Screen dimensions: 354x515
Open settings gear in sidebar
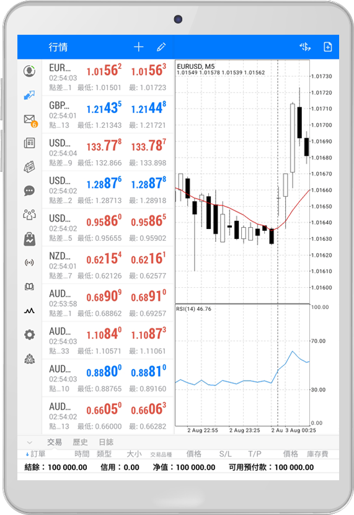pos(29,334)
